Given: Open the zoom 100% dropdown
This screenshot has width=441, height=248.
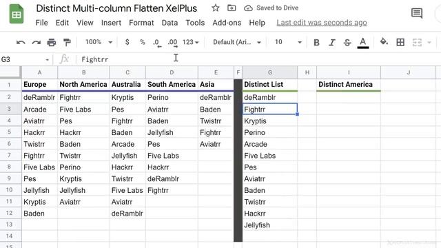Looking at the screenshot, I should coord(99,42).
